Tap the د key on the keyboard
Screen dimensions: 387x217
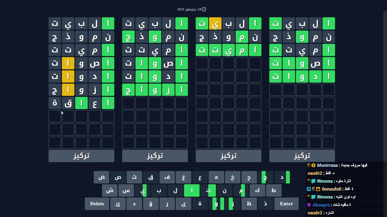click(x=282, y=177)
